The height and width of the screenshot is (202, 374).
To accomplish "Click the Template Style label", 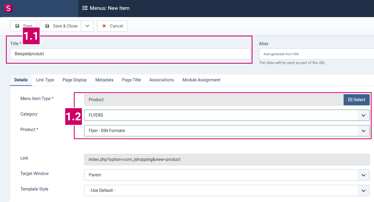I will 34,189.
